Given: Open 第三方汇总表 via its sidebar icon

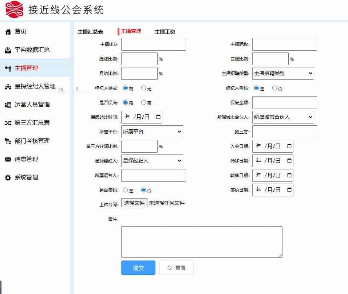Looking at the screenshot, I should 8,123.
